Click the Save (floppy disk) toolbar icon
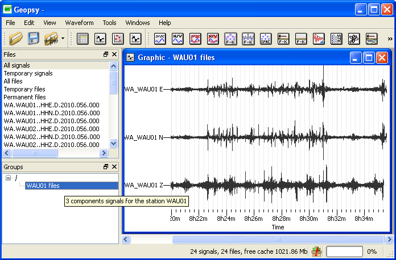396x260 pixels. pos(34,39)
